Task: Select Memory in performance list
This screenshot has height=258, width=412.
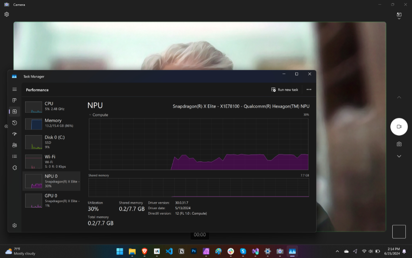Action: [51, 123]
